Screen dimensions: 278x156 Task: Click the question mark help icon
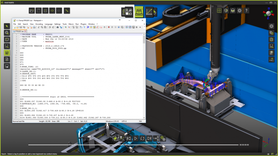(246, 11)
